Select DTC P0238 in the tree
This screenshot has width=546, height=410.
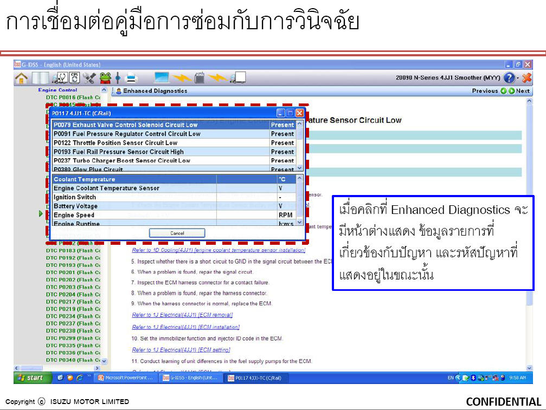73,331
